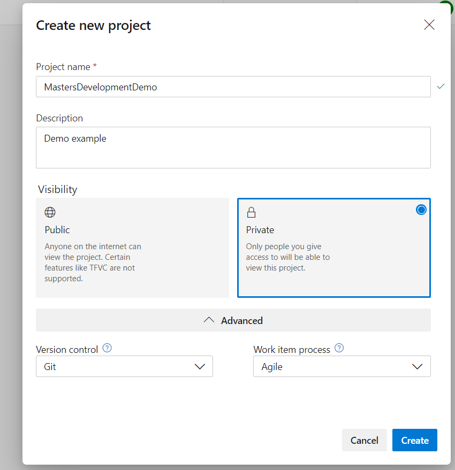The height and width of the screenshot is (470, 455).
Task: Select the Private visibility card
Action: 333,248
